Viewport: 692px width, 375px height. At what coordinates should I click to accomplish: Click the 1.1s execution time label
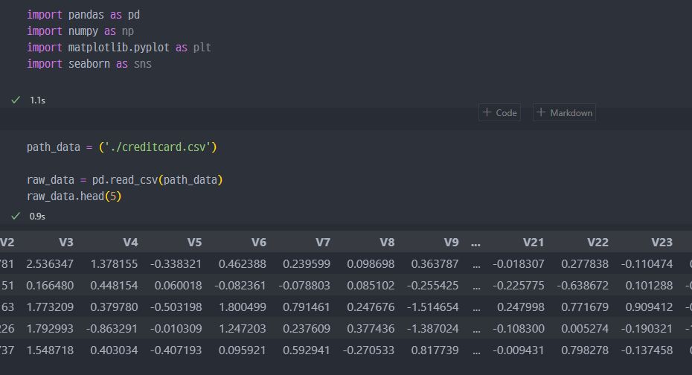tap(37, 100)
